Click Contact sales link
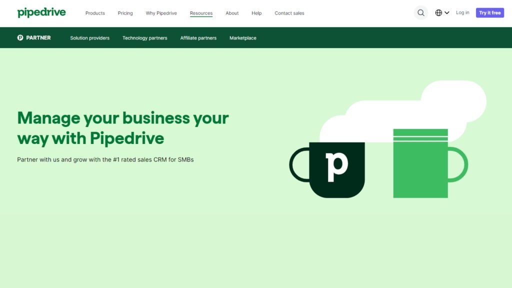The image size is (512, 288). 289,13
